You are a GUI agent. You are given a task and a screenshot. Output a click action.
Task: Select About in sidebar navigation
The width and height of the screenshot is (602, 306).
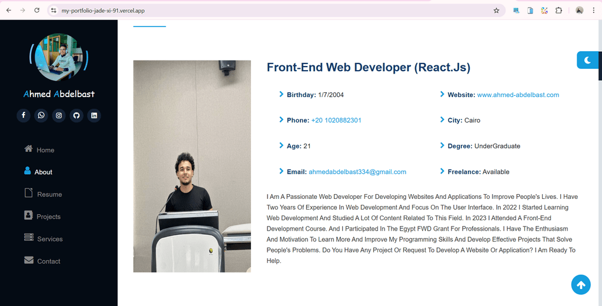click(x=38, y=171)
